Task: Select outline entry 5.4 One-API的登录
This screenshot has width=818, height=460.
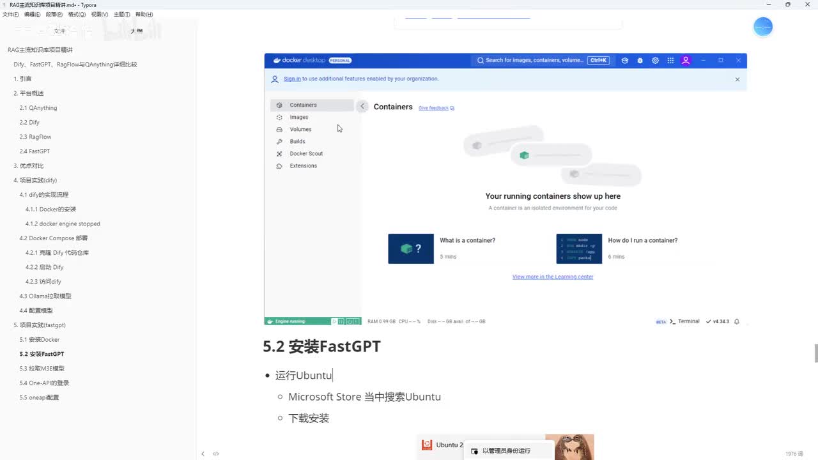Action: (44, 383)
